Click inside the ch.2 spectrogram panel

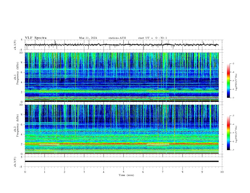122,129
